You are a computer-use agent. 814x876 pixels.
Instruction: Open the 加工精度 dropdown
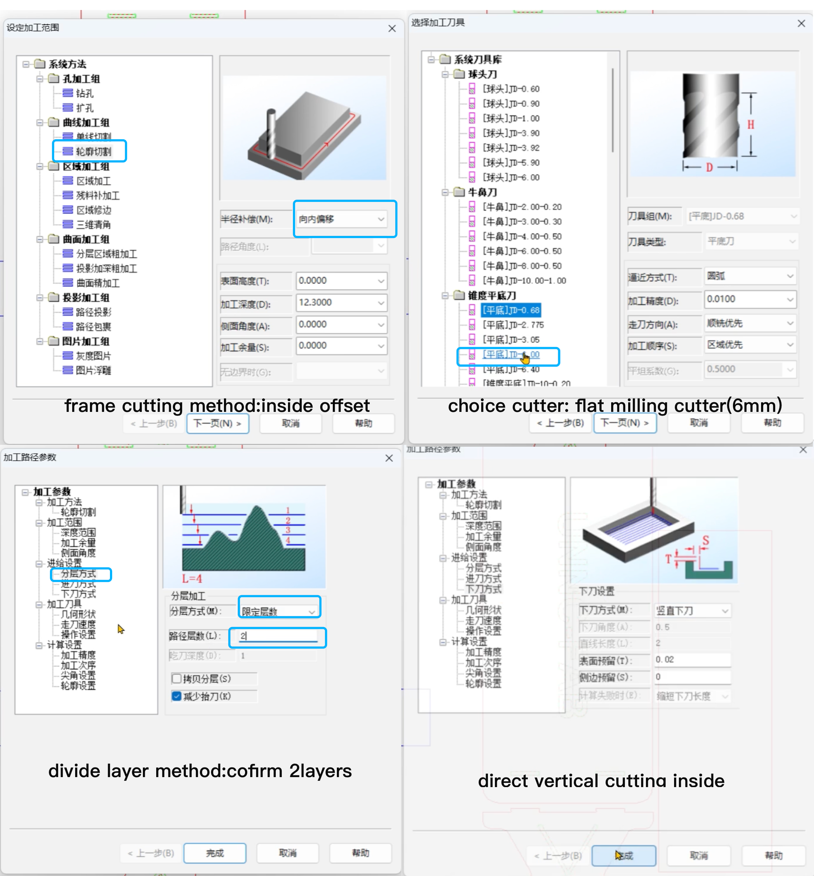tap(750, 299)
